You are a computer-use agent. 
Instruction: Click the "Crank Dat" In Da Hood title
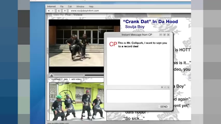tap(150, 22)
